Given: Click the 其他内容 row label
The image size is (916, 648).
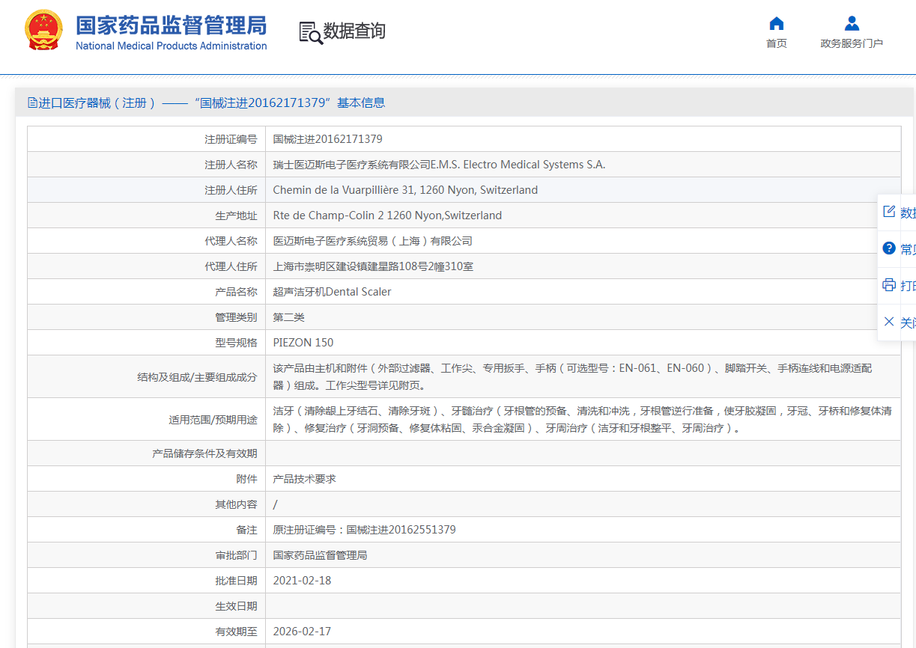Looking at the screenshot, I should 236,504.
